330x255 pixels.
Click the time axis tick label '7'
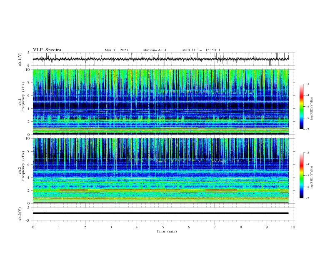pos(215,227)
